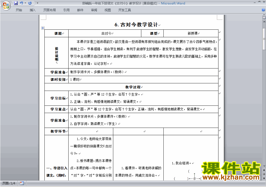
Task: Click the vertical scrollbar down arrow
Action: (x=264, y=166)
